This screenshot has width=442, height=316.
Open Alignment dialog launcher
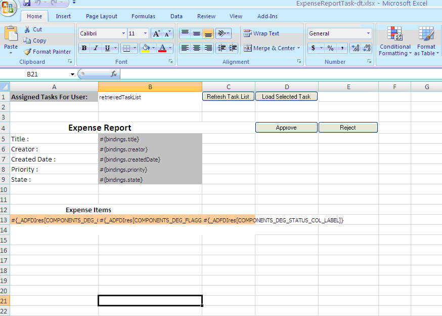(299, 61)
